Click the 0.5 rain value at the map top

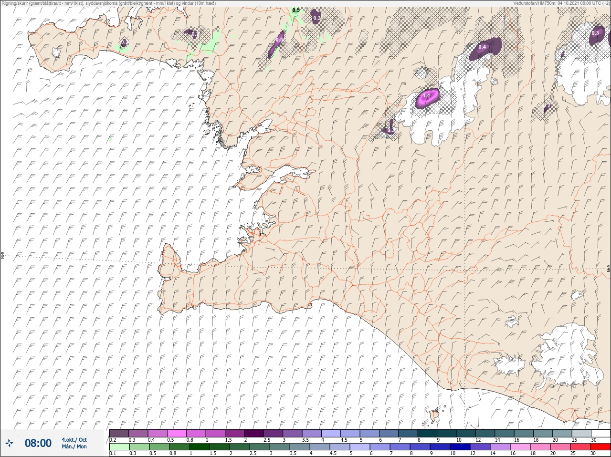tap(296, 10)
